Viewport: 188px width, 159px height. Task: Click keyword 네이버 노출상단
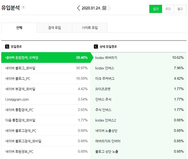click(x=106, y=131)
